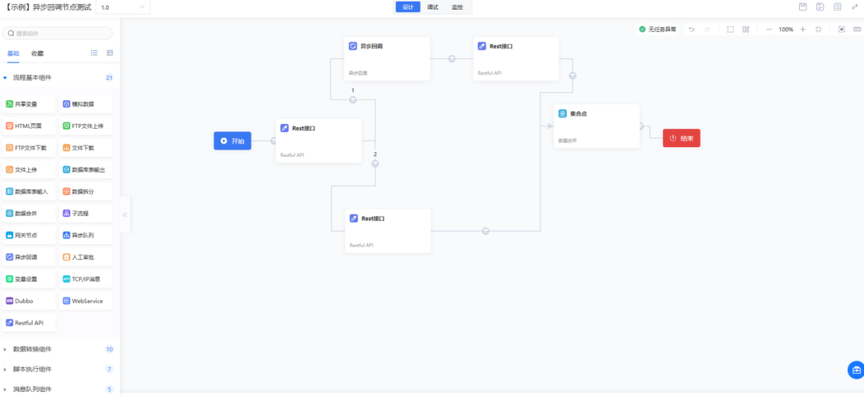Select the 监控 tab
864x396 pixels.
pos(457,7)
